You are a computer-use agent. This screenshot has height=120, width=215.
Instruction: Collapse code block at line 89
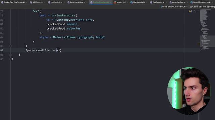(x=10, y=59)
